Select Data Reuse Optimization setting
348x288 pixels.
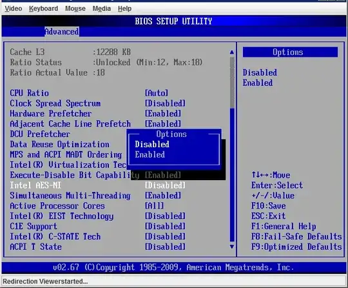[59, 145]
